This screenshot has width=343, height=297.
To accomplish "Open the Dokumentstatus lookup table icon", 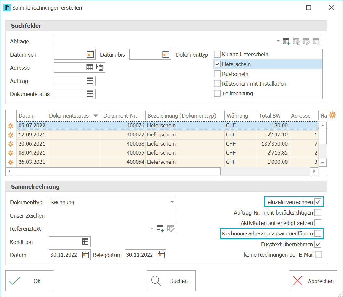I will coord(90,94).
